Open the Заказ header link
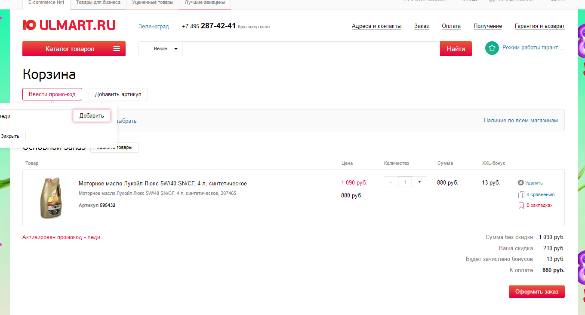585x315 pixels. pyautogui.click(x=422, y=26)
